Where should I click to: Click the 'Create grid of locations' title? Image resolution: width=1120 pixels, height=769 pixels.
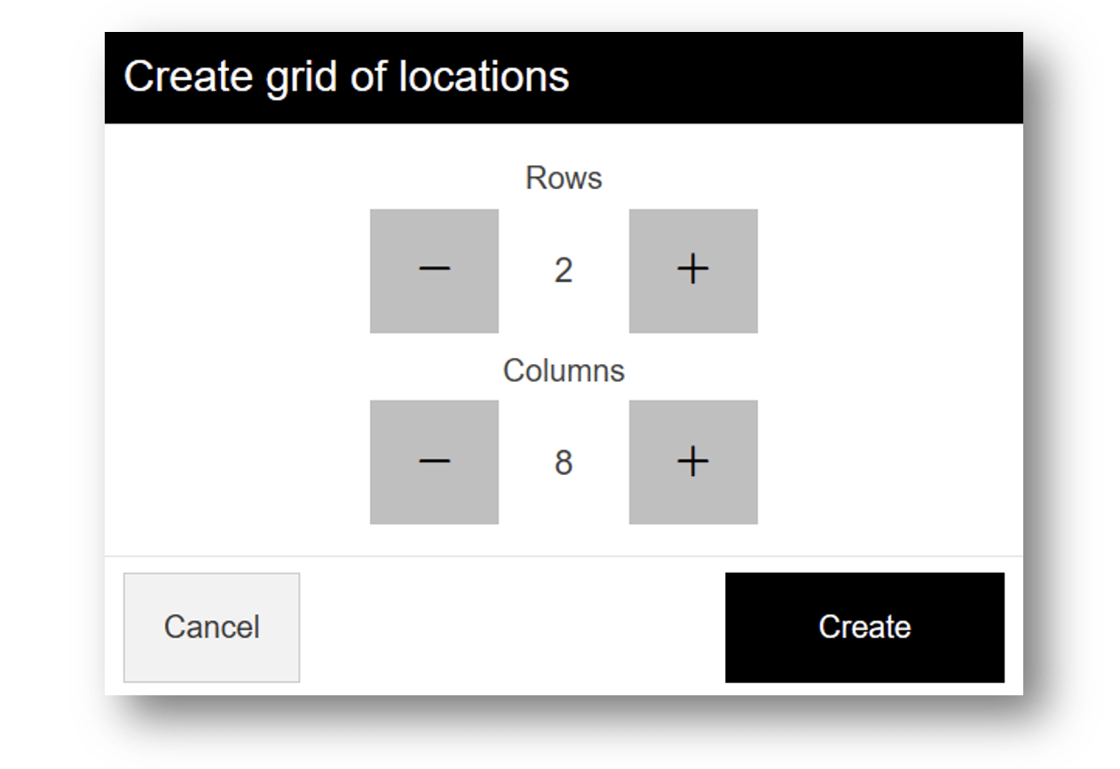point(346,76)
